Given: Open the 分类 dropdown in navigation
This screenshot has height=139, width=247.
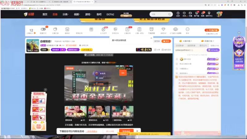Looking at the screenshot, I should click(x=65, y=14).
